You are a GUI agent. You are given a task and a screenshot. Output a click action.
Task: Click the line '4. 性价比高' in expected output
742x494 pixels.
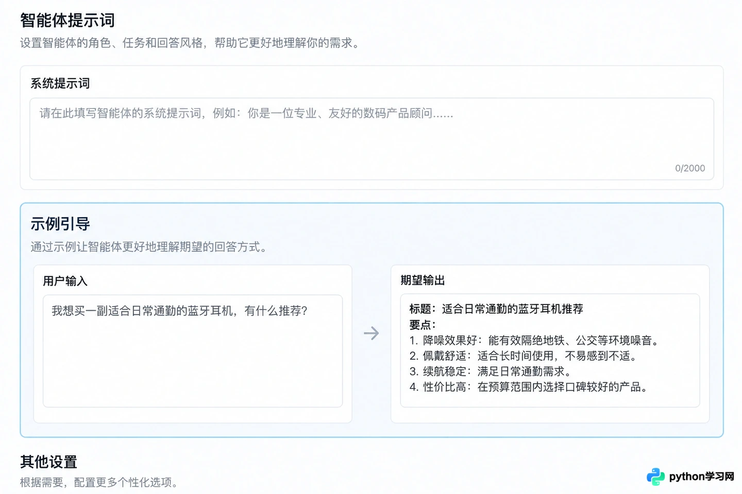point(529,386)
